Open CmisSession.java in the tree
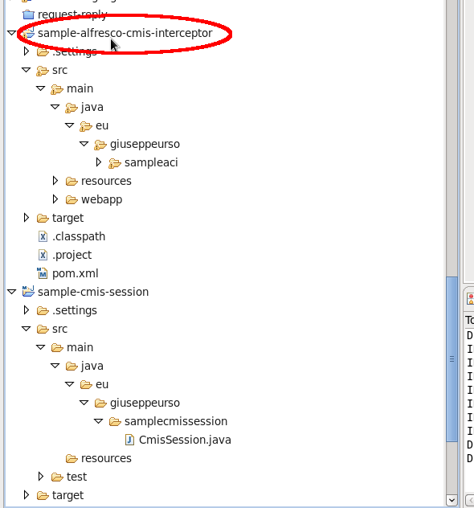Screen dimensions: 474x508 [x=185, y=440]
